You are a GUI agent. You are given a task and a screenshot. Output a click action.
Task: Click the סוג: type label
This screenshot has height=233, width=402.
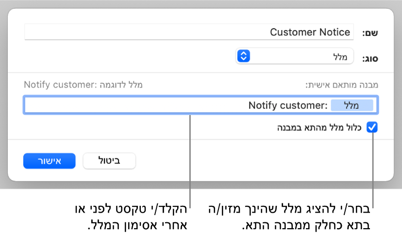[370, 58]
